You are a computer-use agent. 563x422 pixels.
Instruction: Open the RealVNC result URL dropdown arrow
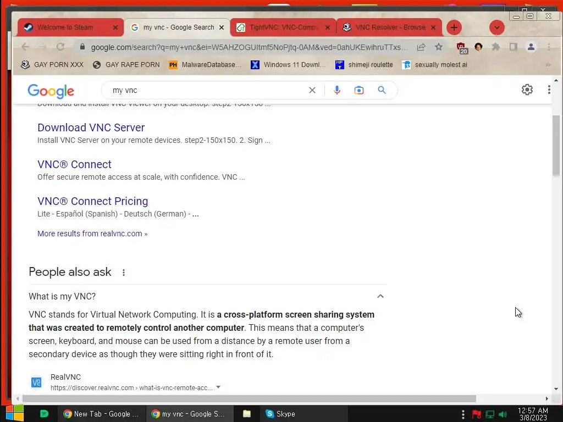coord(218,387)
